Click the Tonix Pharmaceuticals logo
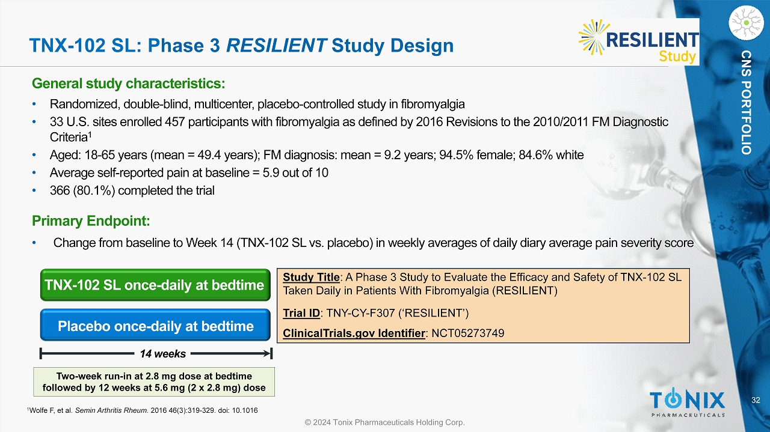770x432 pixels. tap(686, 403)
